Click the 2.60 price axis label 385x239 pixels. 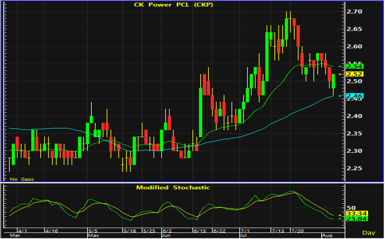(x=354, y=47)
